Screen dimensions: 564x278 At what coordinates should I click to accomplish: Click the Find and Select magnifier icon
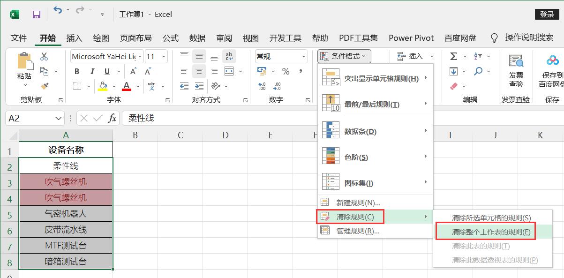[478, 71]
